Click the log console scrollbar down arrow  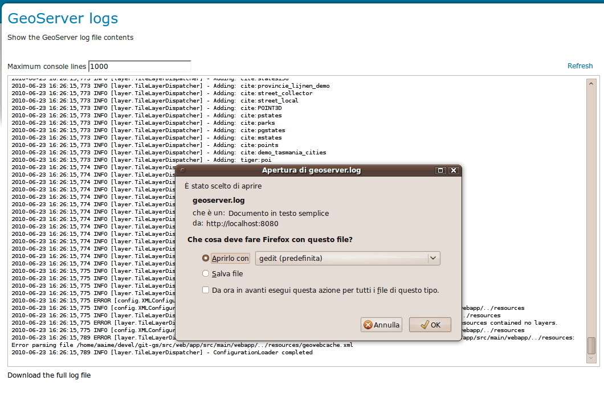[x=591, y=358]
